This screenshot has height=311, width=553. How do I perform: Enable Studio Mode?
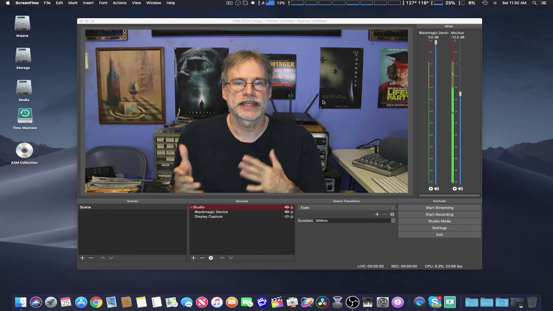439,221
